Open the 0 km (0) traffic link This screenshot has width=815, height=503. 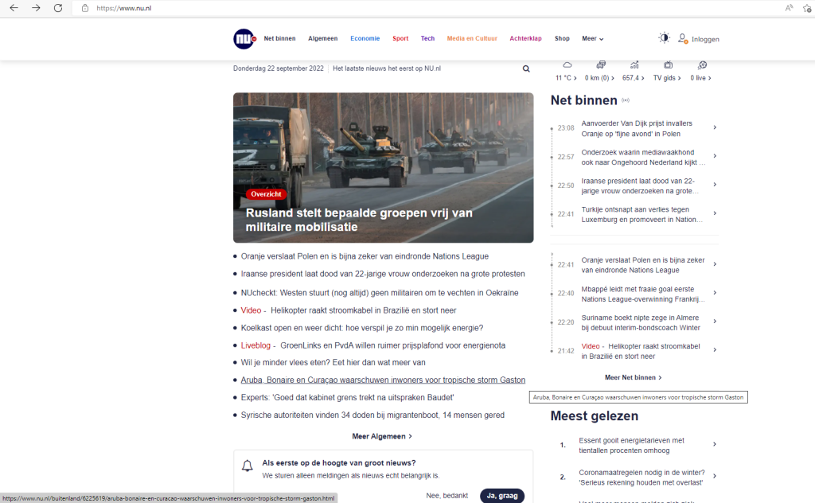pos(599,78)
